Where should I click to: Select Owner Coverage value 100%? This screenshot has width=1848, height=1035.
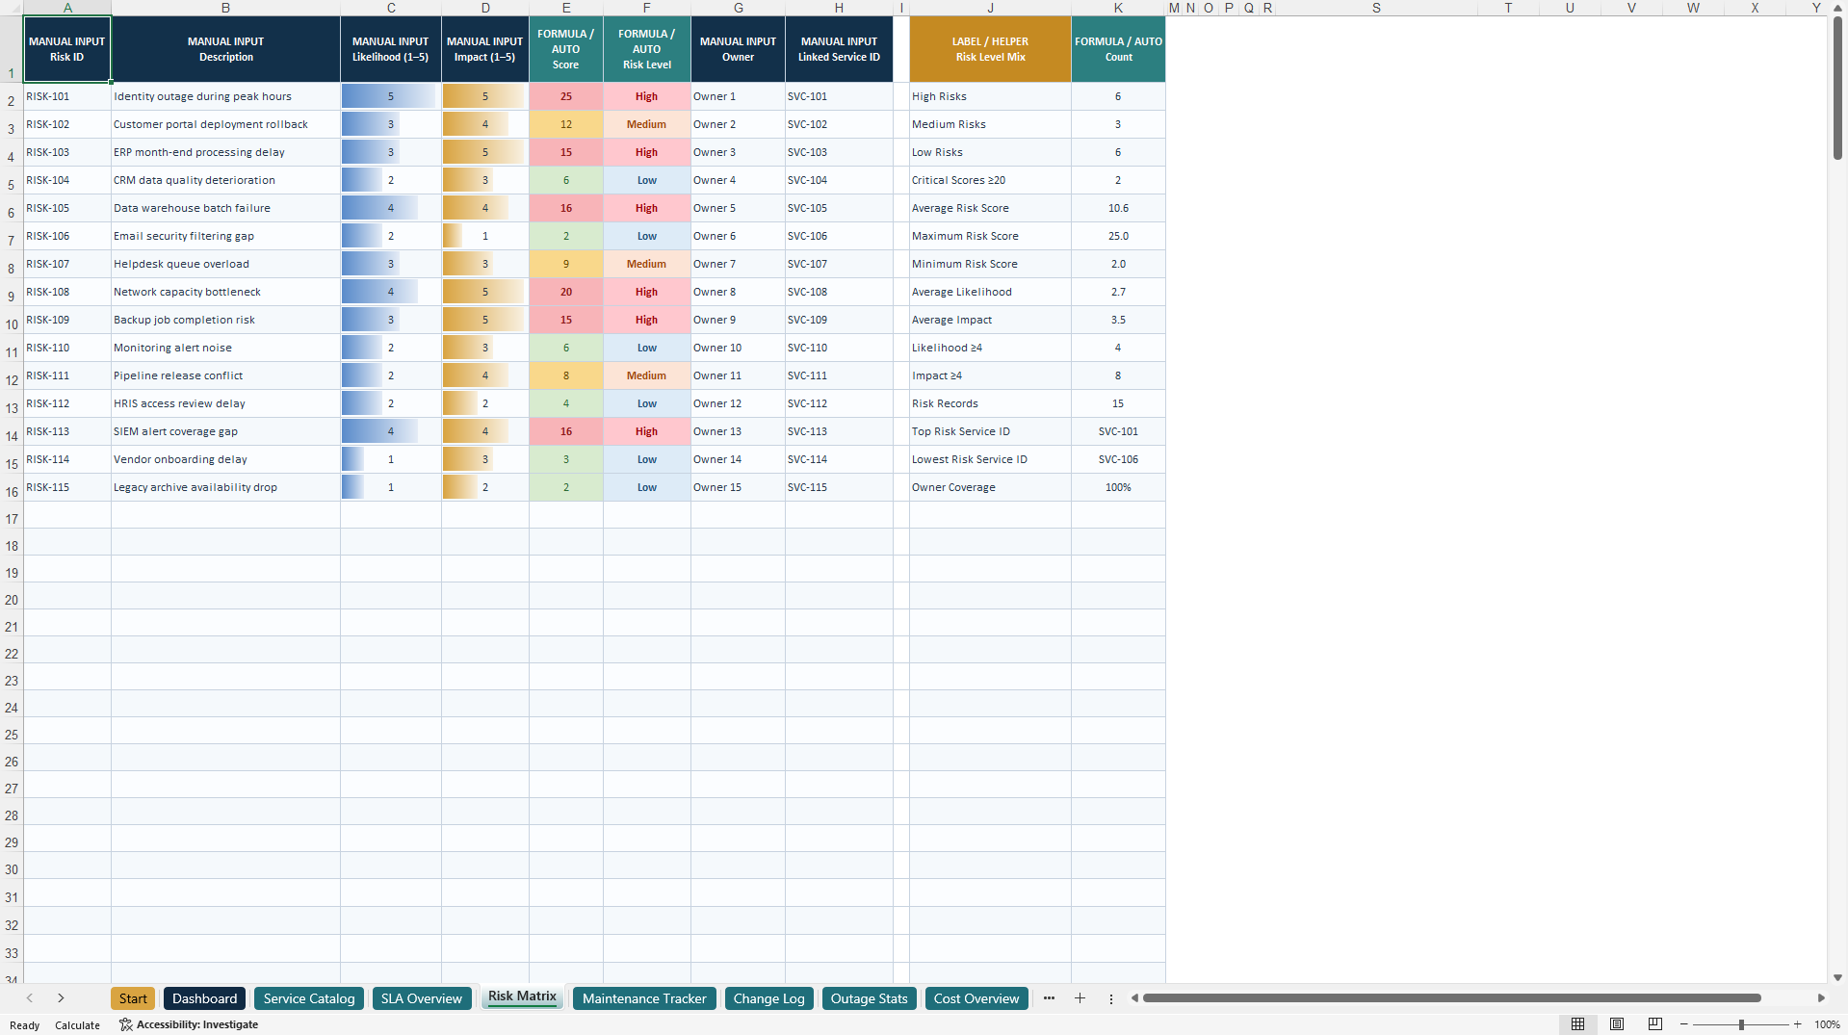click(1118, 487)
